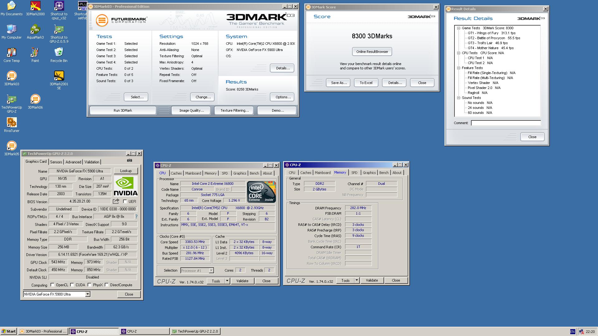Click Validate in CPU-Z Memory window

point(372,280)
